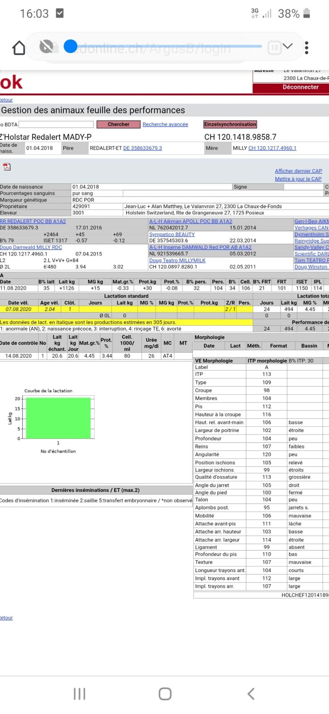Open the PDF export icon
This screenshot has width=329, height=714.
pyautogui.click(x=7, y=167)
